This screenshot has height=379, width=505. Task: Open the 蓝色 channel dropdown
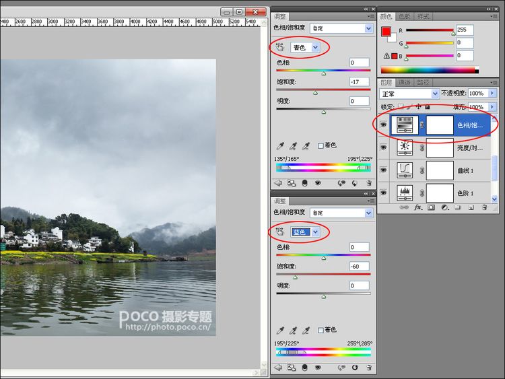tap(304, 232)
